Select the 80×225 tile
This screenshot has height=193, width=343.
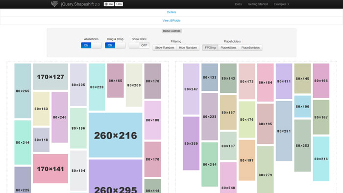point(23,180)
